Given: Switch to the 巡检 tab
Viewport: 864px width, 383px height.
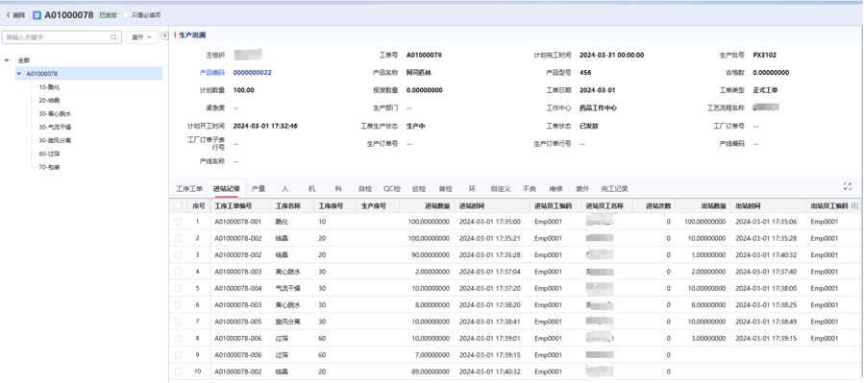Looking at the screenshot, I should pyautogui.click(x=419, y=189).
